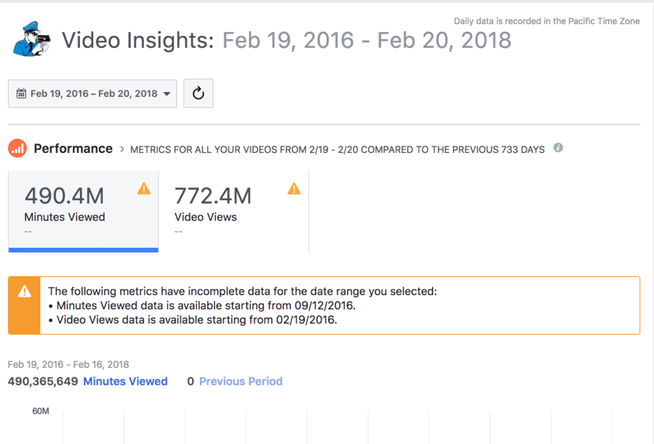Click the '0' Previous Period value
The image size is (654, 444).
tap(190, 381)
